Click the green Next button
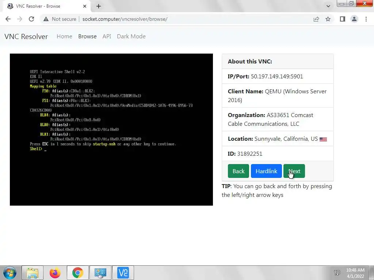374x280 pixels. [x=294, y=171]
